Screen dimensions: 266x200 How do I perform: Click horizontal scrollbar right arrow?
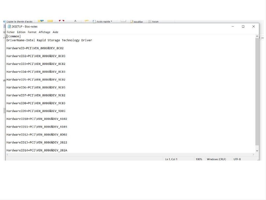[253, 155]
